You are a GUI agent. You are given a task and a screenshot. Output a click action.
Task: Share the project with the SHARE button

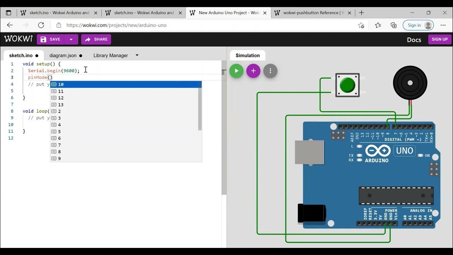(x=96, y=39)
